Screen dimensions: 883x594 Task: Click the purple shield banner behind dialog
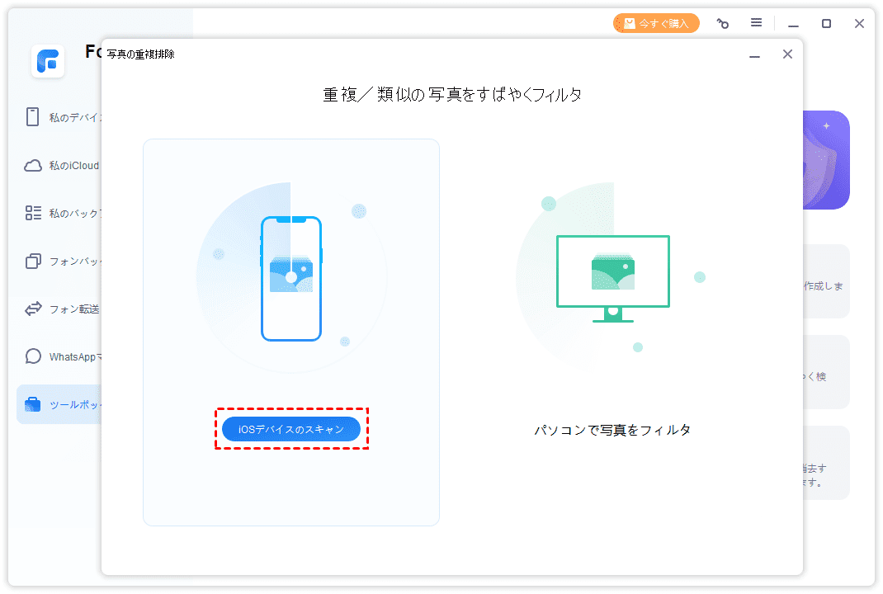pyautogui.click(x=826, y=160)
